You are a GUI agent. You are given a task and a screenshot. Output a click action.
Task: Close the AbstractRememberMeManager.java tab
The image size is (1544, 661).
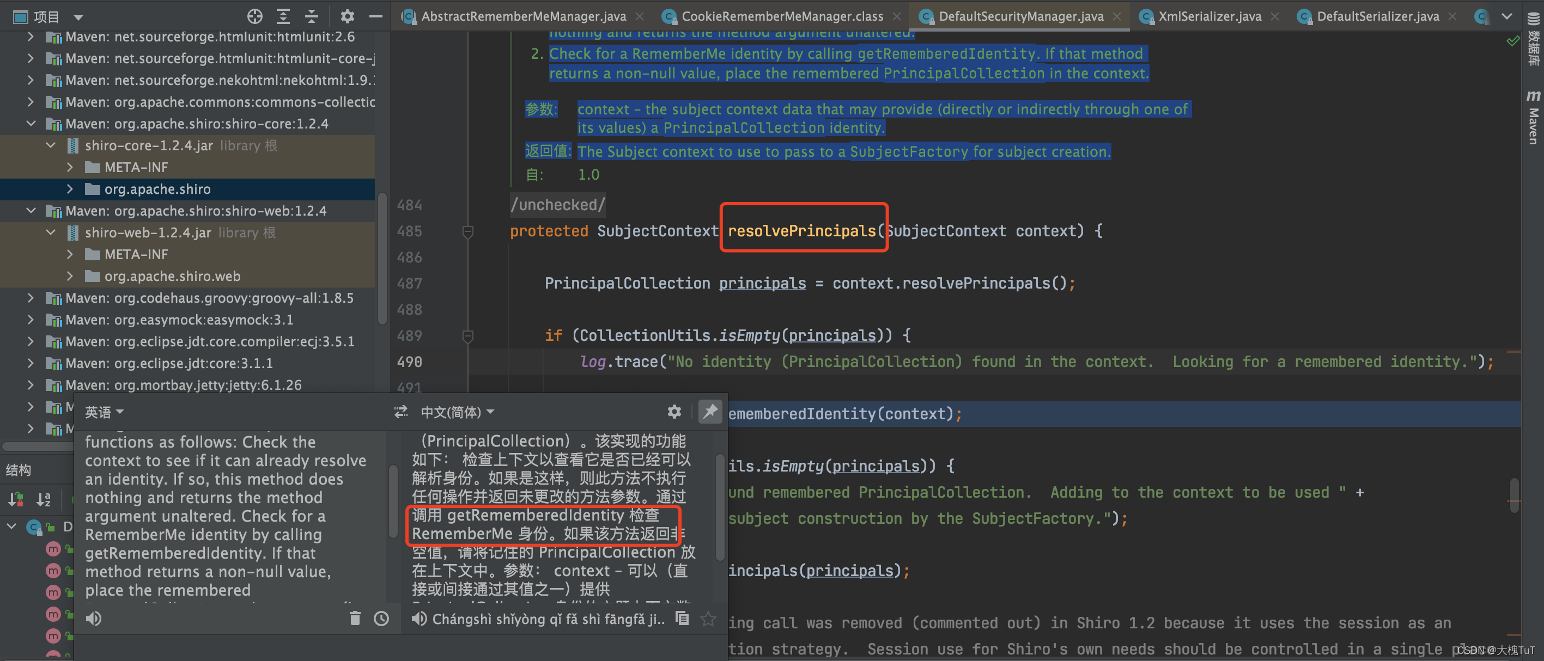click(x=640, y=16)
